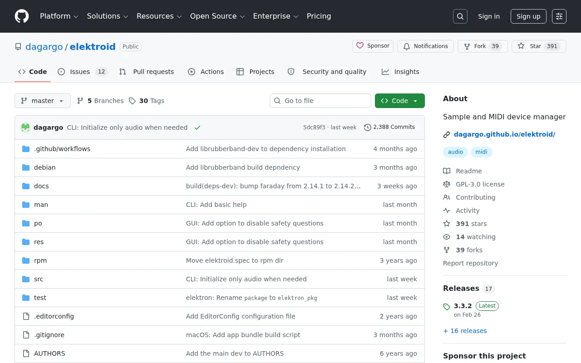Open the green Code dropdown
The image size is (581, 363).
coord(400,101)
